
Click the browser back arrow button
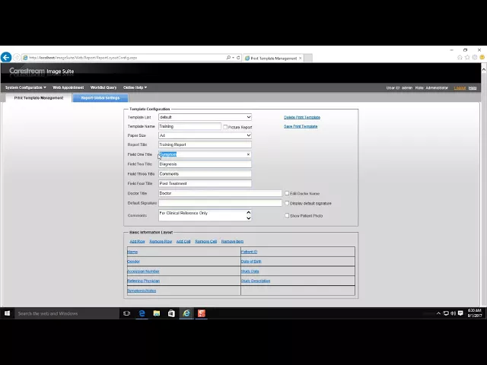pyautogui.click(x=6, y=58)
